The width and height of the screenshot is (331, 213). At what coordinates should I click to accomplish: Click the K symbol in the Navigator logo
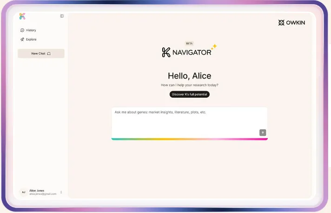[x=166, y=53]
